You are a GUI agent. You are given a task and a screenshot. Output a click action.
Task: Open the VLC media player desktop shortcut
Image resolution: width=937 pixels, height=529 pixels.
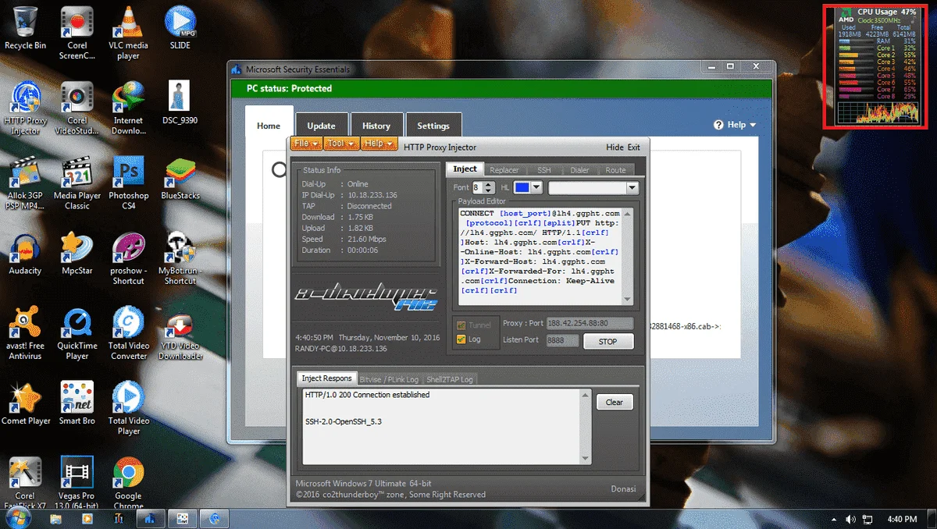point(128,33)
